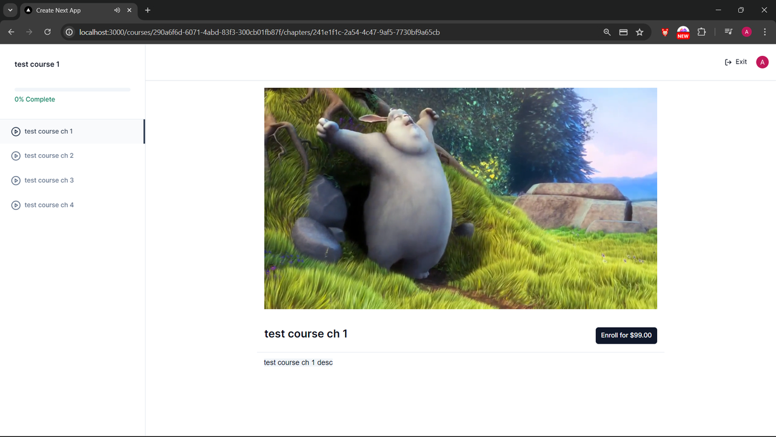
Task: Select the Create Next App tab
Action: coord(79,10)
